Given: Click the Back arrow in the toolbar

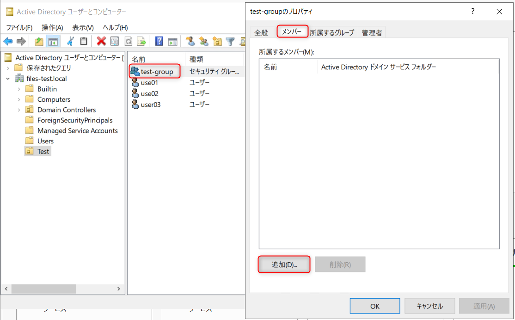Looking at the screenshot, I should pyautogui.click(x=8, y=41).
